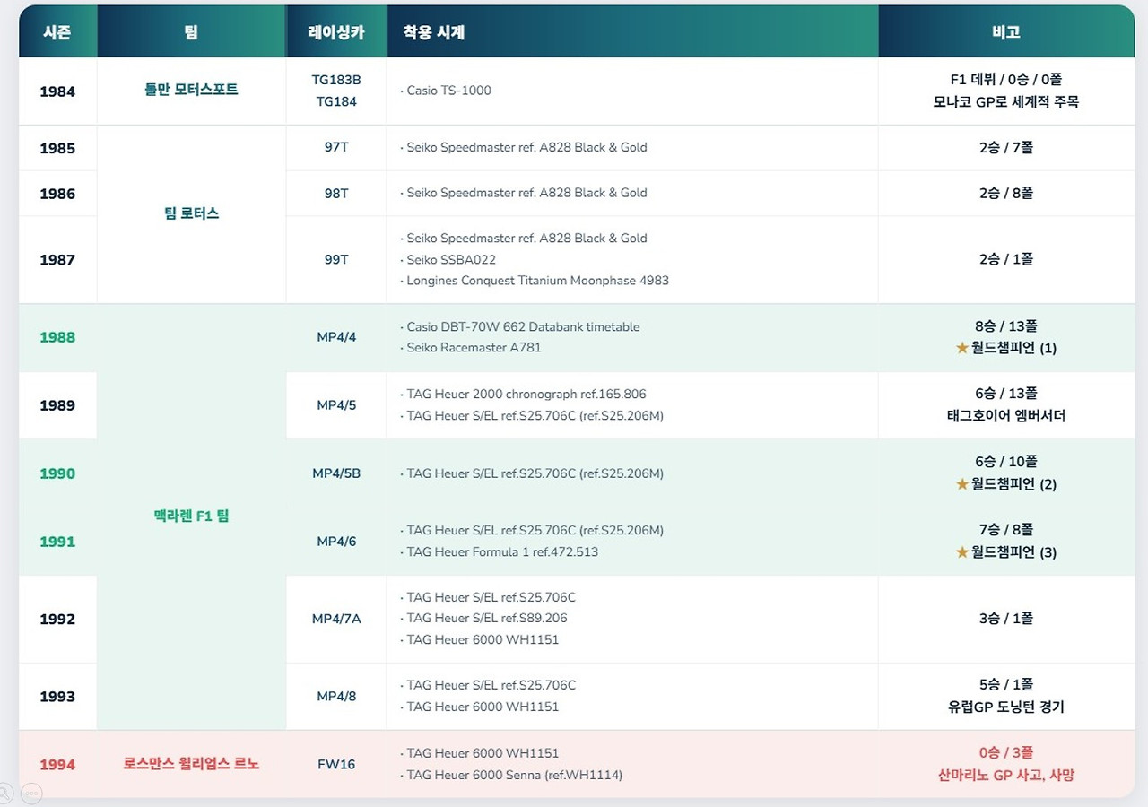Select the FW16 racing car cell
Image resolution: width=1148 pixels, height=807 pixels.
click(336, 765)
